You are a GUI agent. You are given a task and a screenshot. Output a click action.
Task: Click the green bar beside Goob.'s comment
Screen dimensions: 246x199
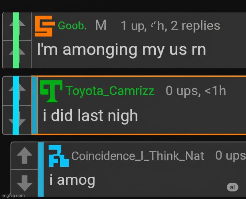[x=16, y=40]
